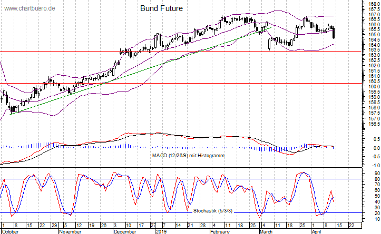Click date label '21' on the time axis

coord(190,226)
